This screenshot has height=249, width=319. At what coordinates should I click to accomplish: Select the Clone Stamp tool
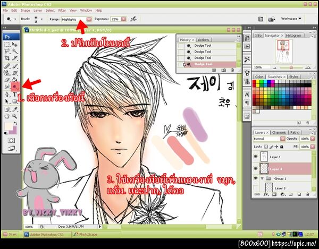(x=7, y=73)
